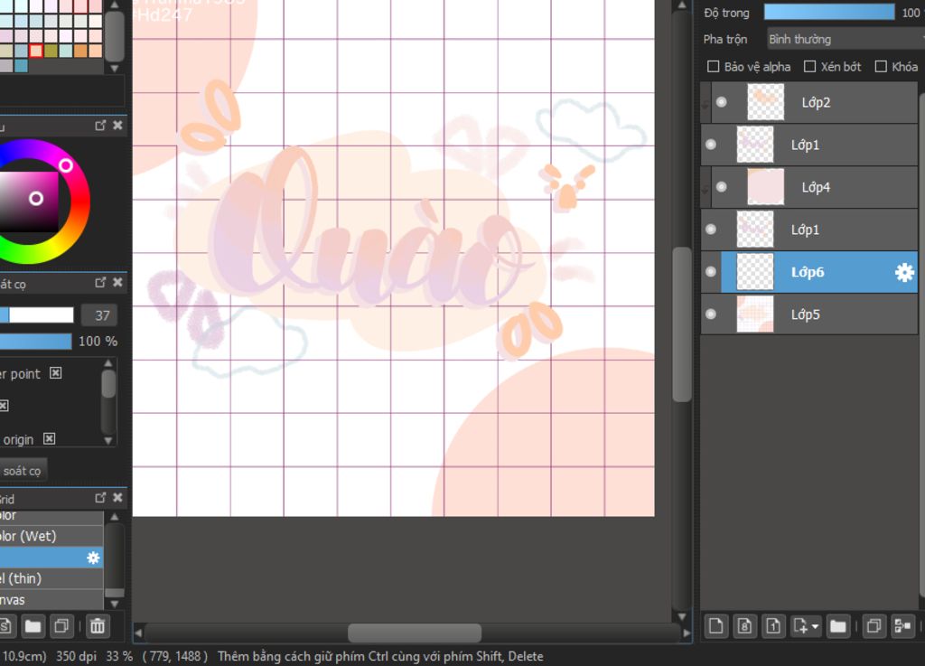
Task: Hide the upper Lớp1 layer
Action: tap(711, 145)
